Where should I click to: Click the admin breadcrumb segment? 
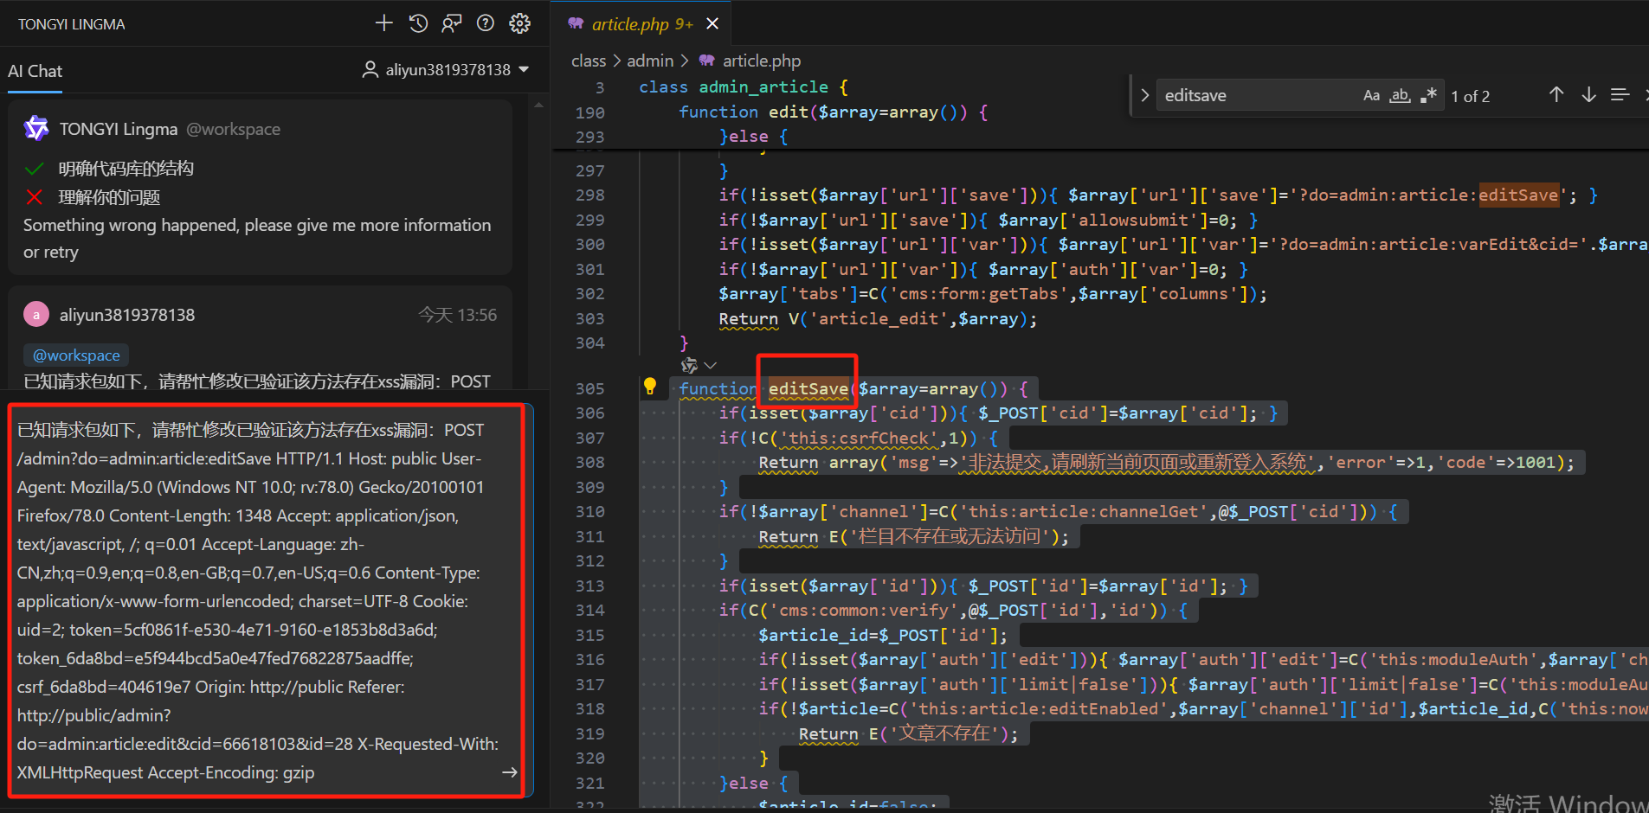click(649, 61)
